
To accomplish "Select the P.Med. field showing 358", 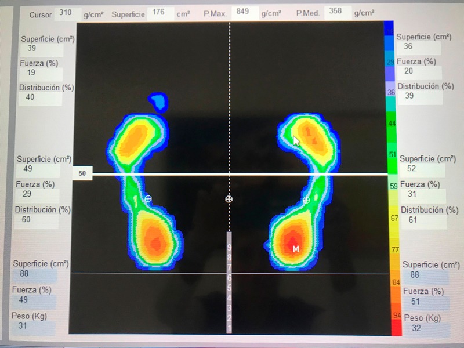I will click(x=338, y=12).
